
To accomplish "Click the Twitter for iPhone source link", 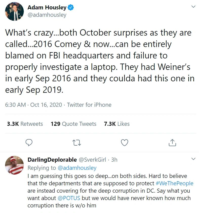I will (89, 105).
